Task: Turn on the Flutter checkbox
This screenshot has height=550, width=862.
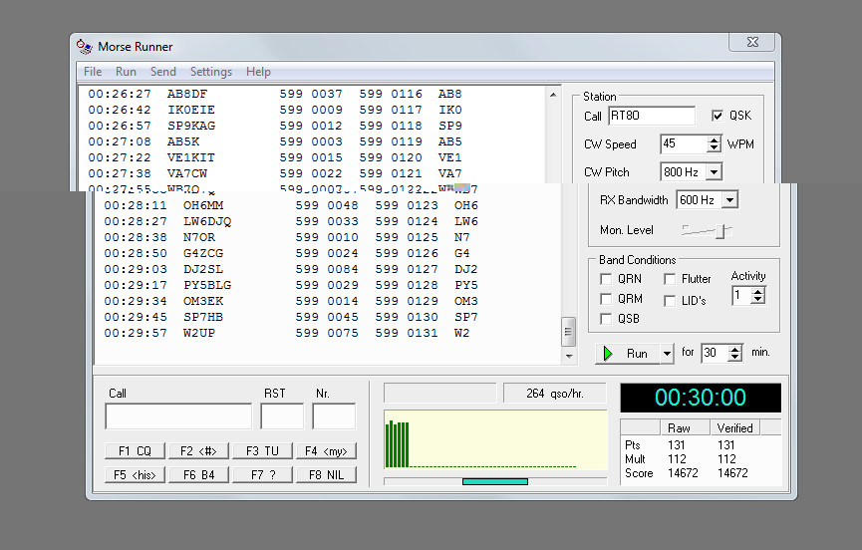Action: pyautogui.click(x=670, y=280)
